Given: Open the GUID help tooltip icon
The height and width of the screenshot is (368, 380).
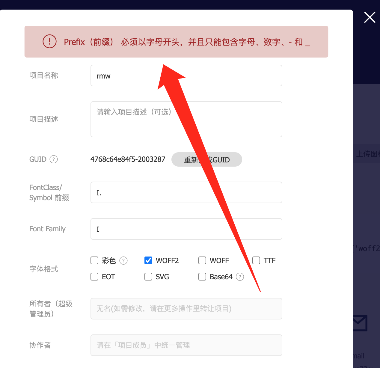Looking at the screenshot, I should tap(54, 159).
